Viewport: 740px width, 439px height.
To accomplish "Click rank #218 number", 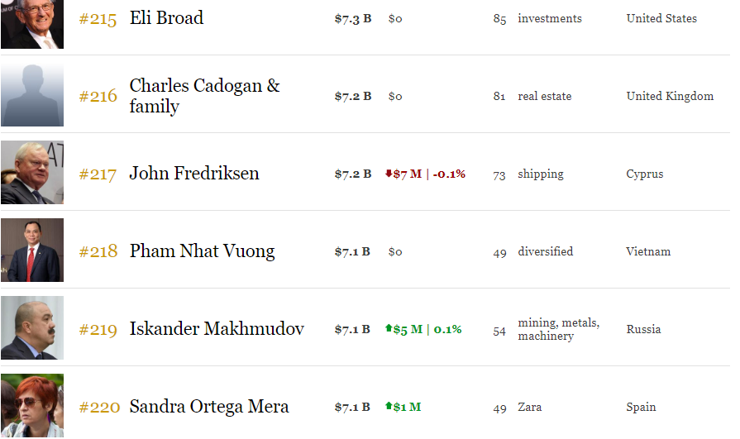I will (x=98, y=251).
